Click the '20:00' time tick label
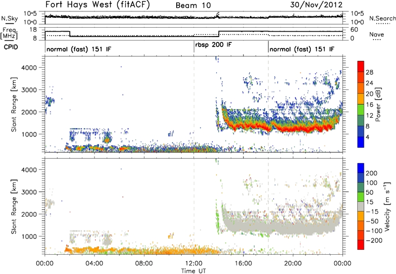 point(293,264)
